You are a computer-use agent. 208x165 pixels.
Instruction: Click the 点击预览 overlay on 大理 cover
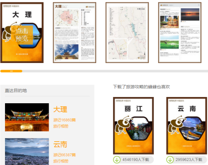(x=22, y=35)
